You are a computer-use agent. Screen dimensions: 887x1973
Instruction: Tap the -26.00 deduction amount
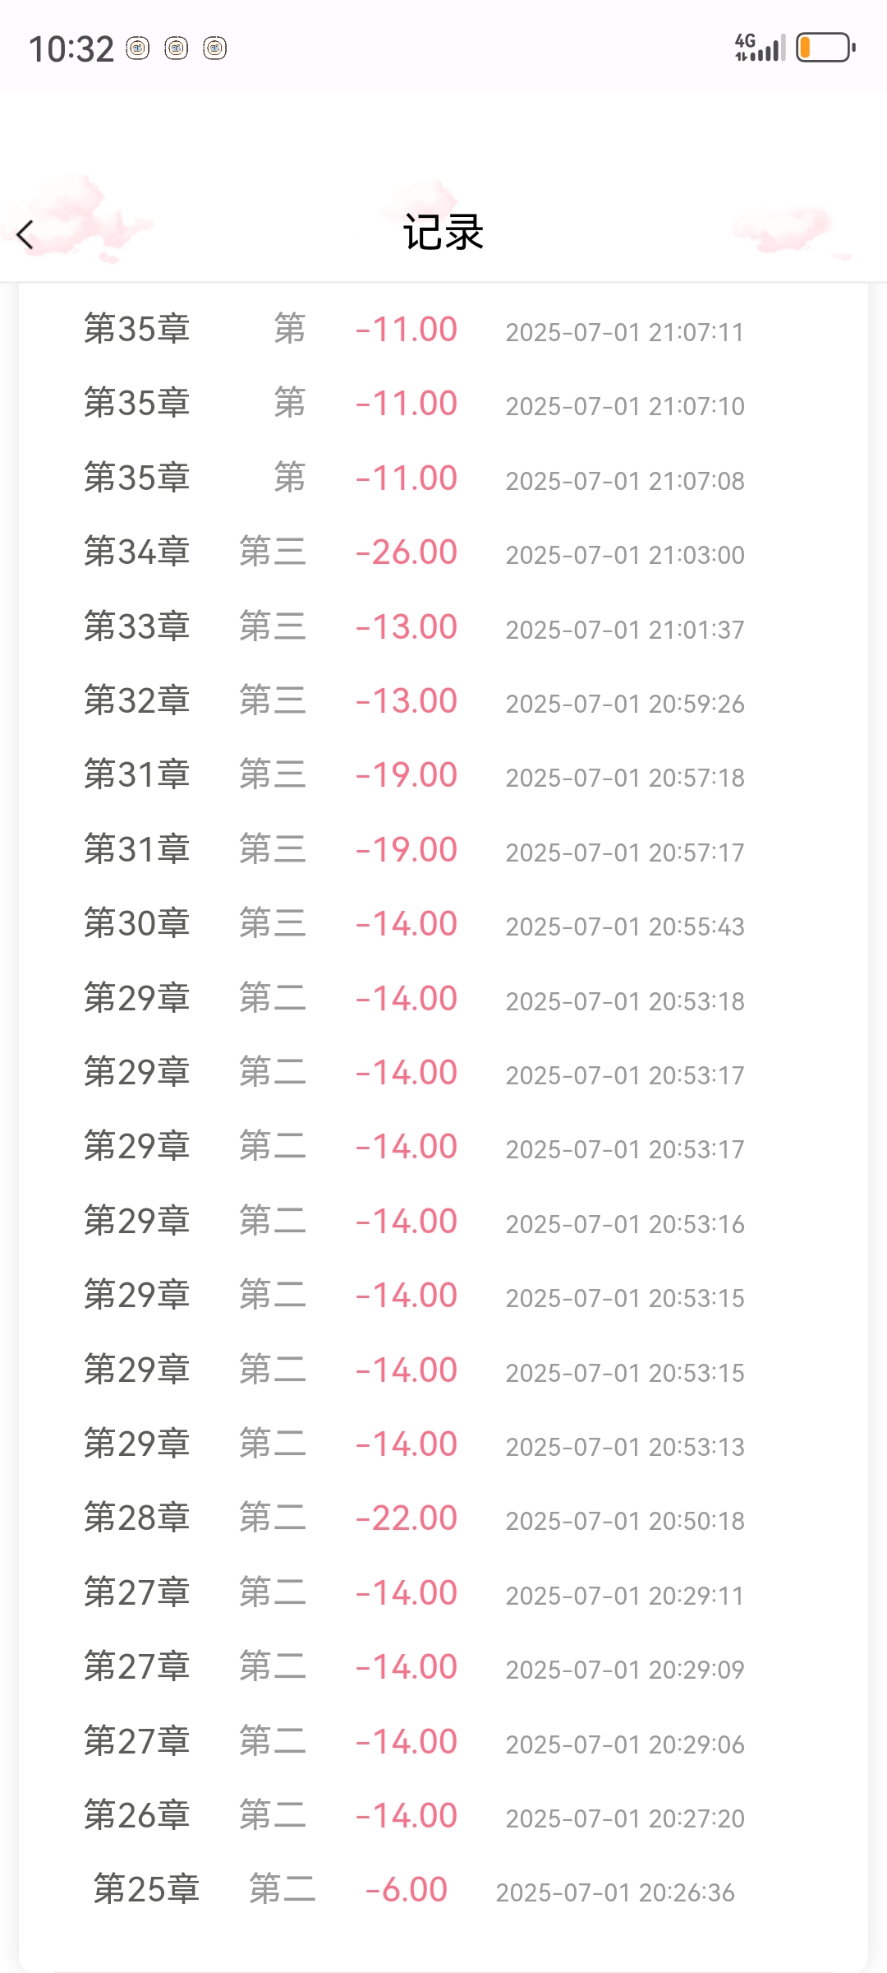click(x=406, y=552)
